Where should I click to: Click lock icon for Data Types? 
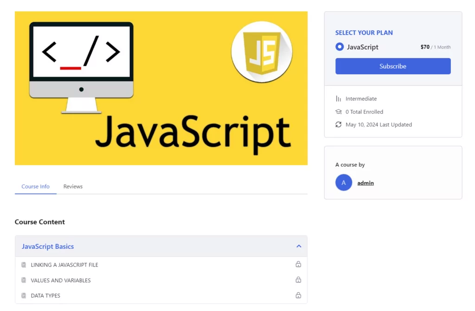point(298,295)
